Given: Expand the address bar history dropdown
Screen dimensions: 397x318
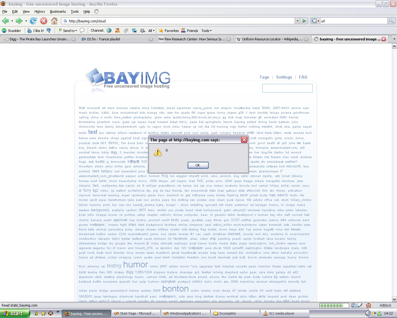Looking at the screenshot, I should 297,21.
